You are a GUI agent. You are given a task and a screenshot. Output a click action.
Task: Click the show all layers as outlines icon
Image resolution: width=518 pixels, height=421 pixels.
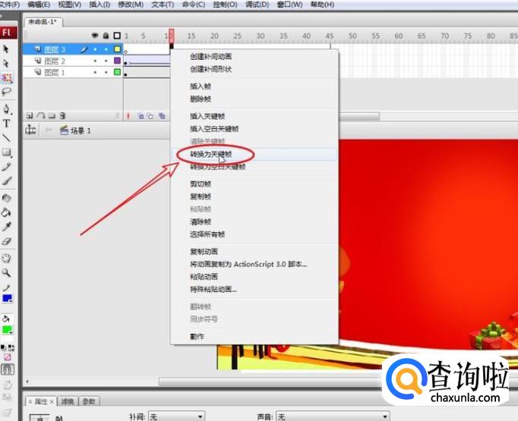(x=117, y=36)
